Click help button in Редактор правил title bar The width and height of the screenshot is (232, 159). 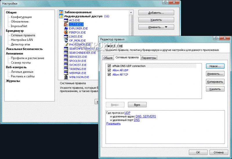[216, 38]
